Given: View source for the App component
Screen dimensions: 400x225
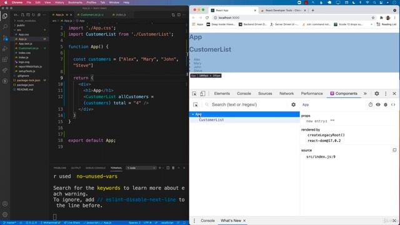Looking at the screenshot, I should point(393,104).
